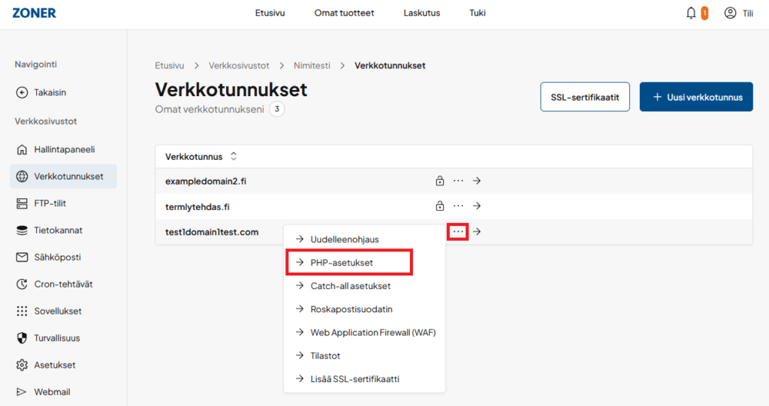The width and height of the screenshot is (769, 406).
Task: Click the notification bell icon
Action: coord(691,13)
